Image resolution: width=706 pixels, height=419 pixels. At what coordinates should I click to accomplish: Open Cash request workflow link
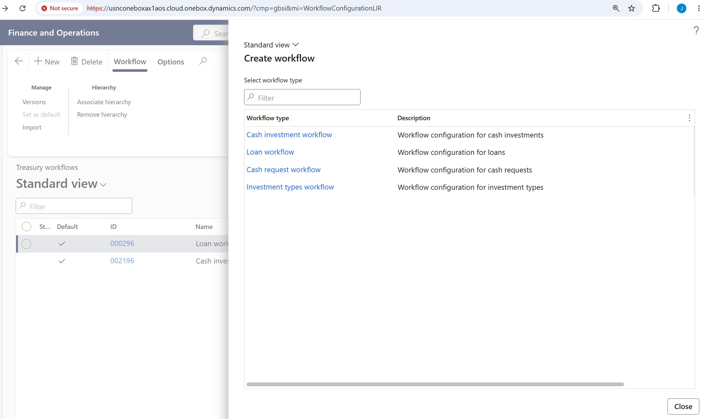(x=283, y=170)
